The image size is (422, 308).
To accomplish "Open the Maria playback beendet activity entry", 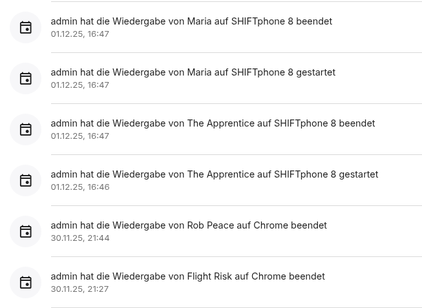I will click(191, 21).
